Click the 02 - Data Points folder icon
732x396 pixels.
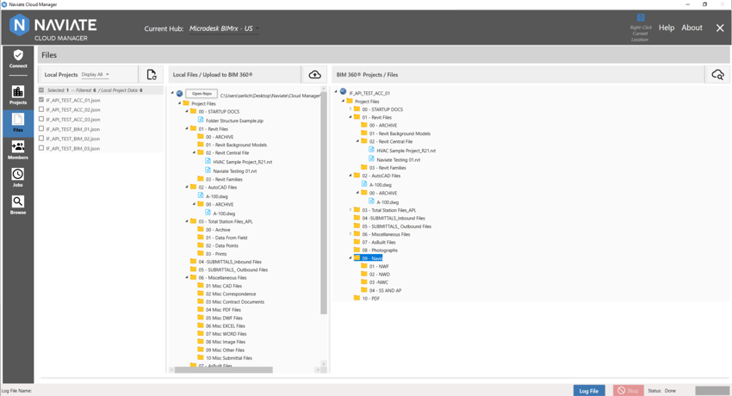tap(201, 244)
